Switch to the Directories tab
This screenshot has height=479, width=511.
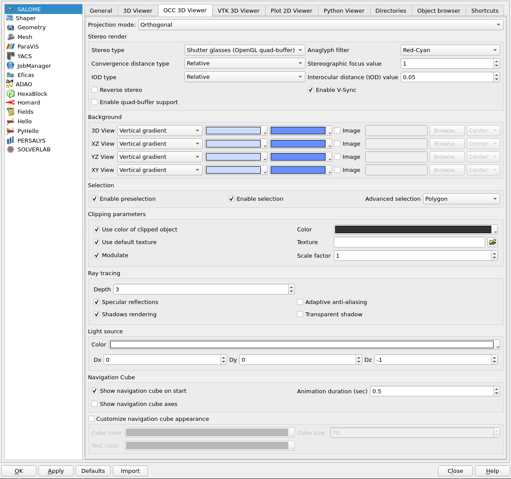pyautogui.click(x=391, y=11)
